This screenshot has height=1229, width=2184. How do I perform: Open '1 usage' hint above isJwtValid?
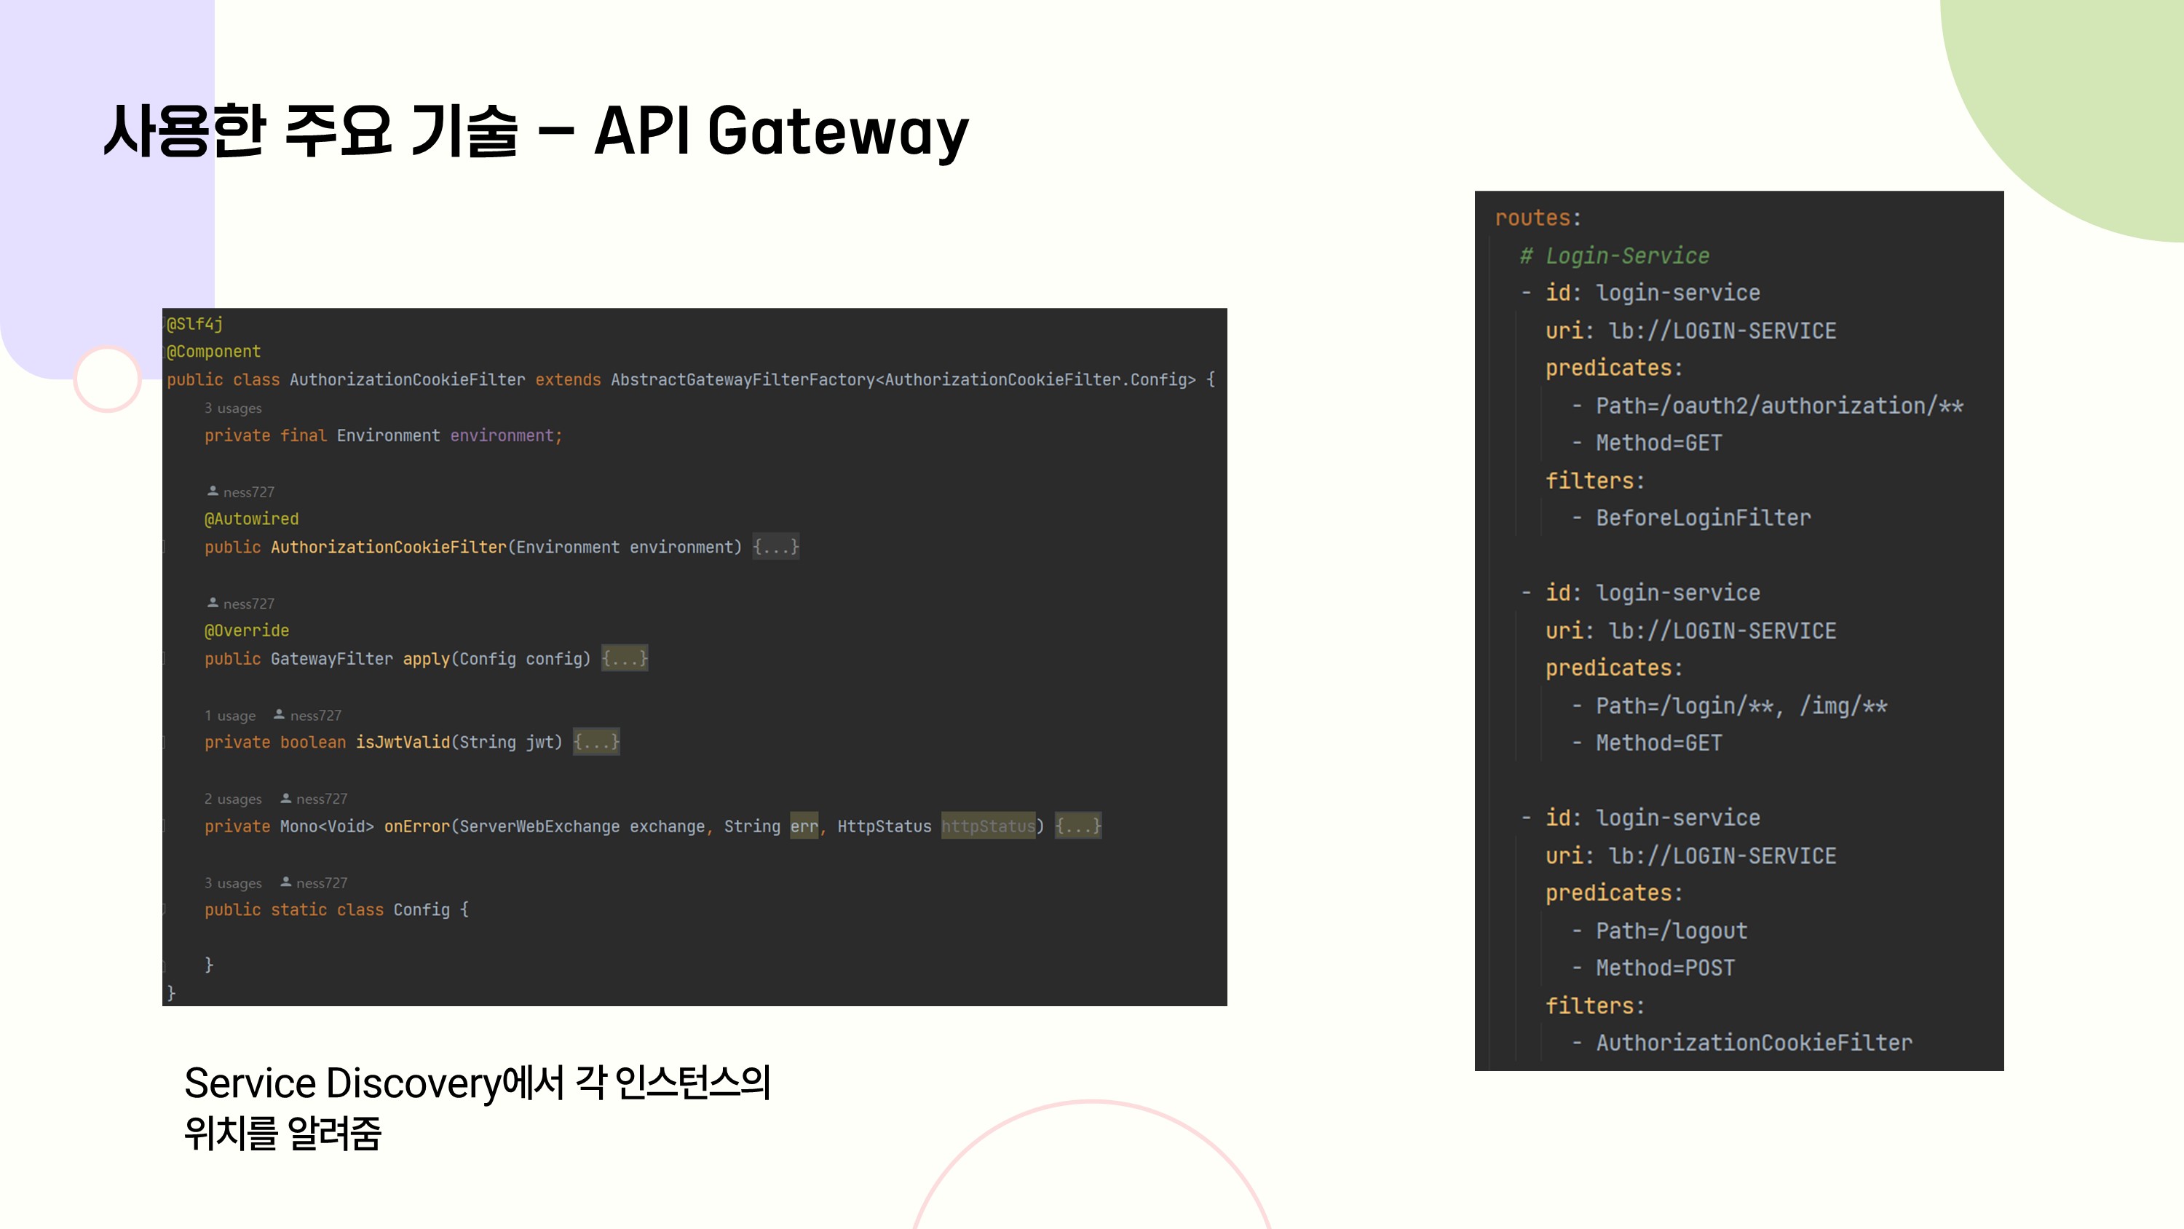(x=230, y=715)
